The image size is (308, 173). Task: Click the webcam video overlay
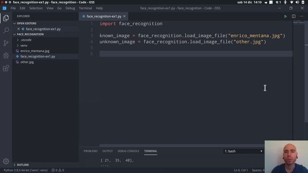pyautogui.click(x=286, y=157)
